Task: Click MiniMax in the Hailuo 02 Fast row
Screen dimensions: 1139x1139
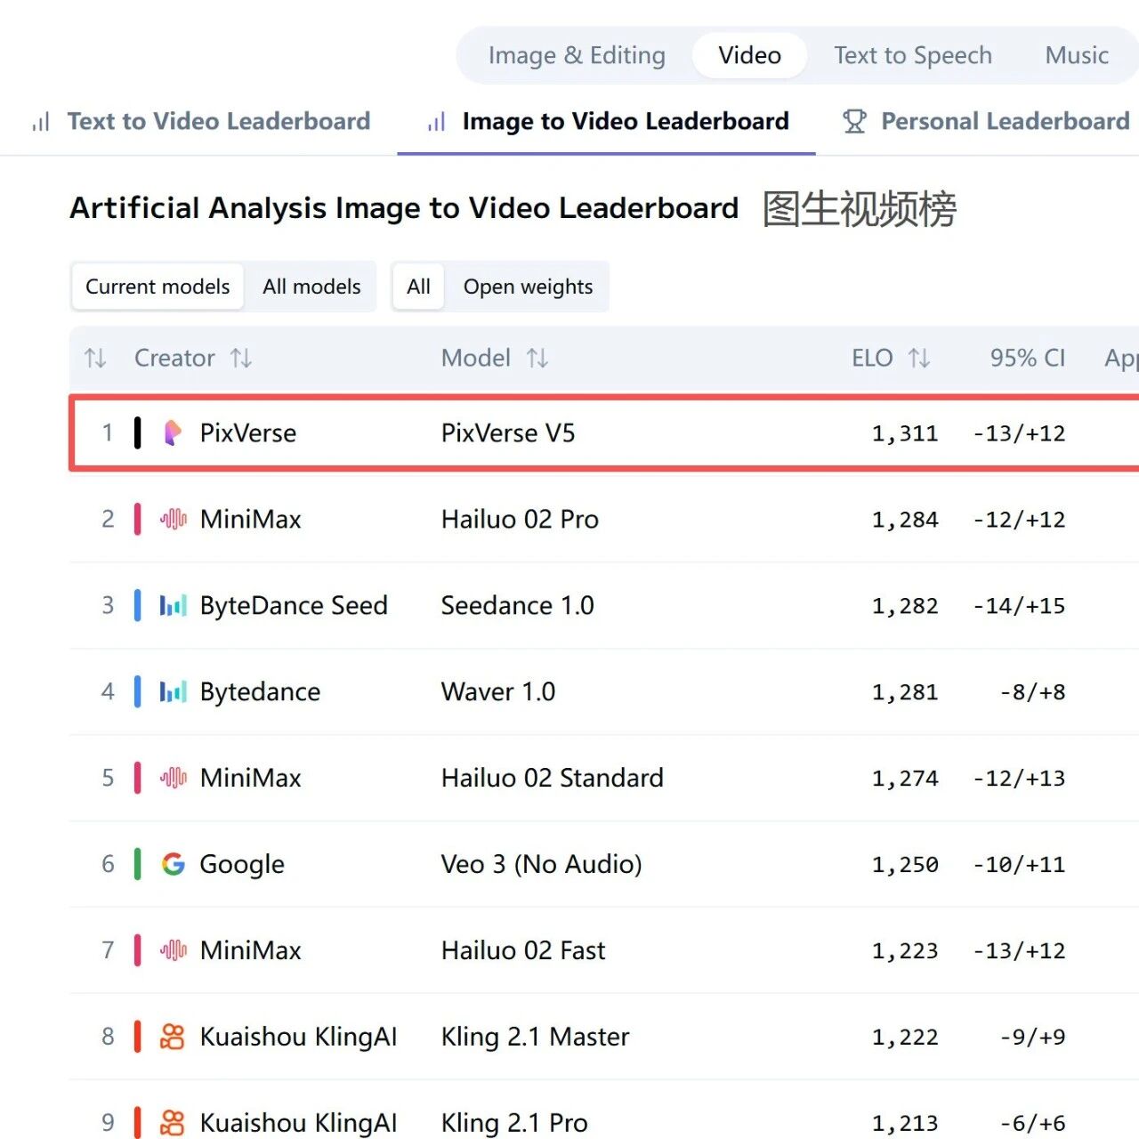Action: 251,950
